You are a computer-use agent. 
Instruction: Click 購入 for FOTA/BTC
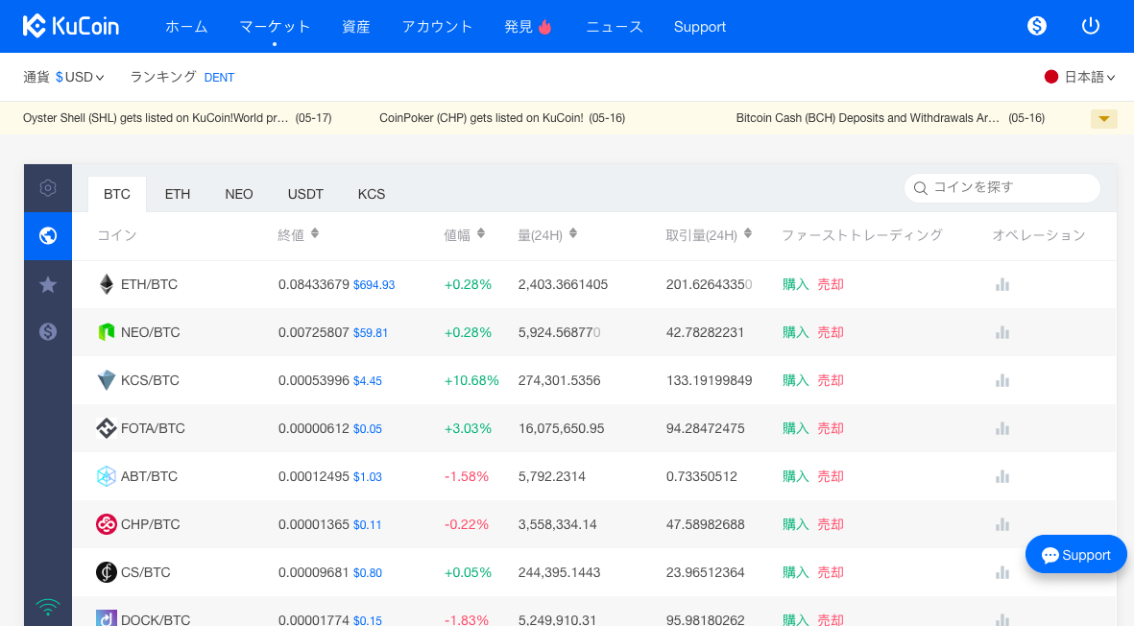(x=796, y=428)
